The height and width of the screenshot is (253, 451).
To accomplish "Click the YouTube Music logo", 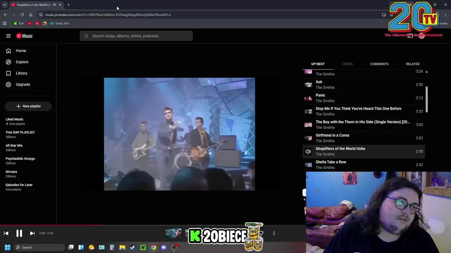I will [24, 36].
